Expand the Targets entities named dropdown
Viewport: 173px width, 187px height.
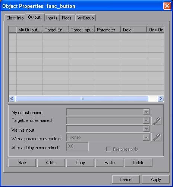(x=146, y=120)
